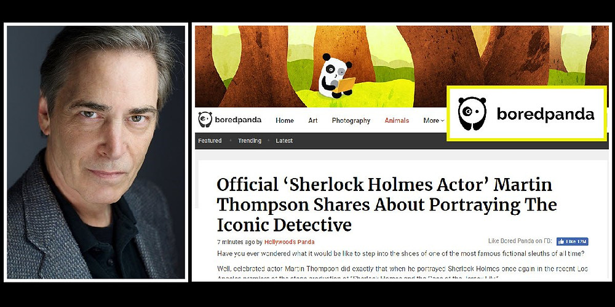Screen dimensions: 615x307
Task: Click the large boredpanda wordmark in yellow box
Action: tap(546, 114)
